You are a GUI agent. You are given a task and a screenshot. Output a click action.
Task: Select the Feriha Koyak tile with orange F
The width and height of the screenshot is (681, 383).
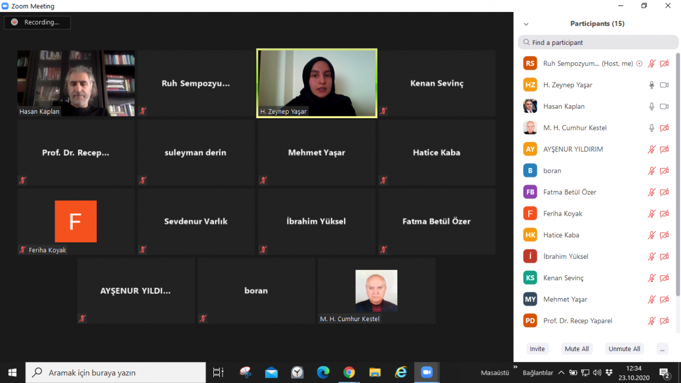[76, 221]
